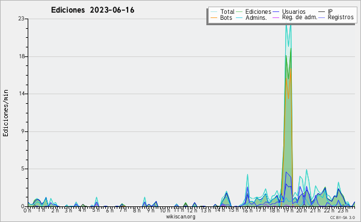Screen dimensions: 361x222
Task: Click the orange Bots area at 19 h
Action: pos(287,138)
